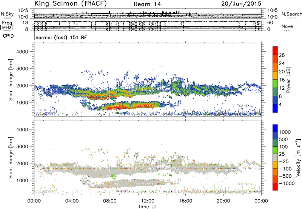
Task: Select the "Freq. [MHz]" axis label
Action: coord(7,26)
